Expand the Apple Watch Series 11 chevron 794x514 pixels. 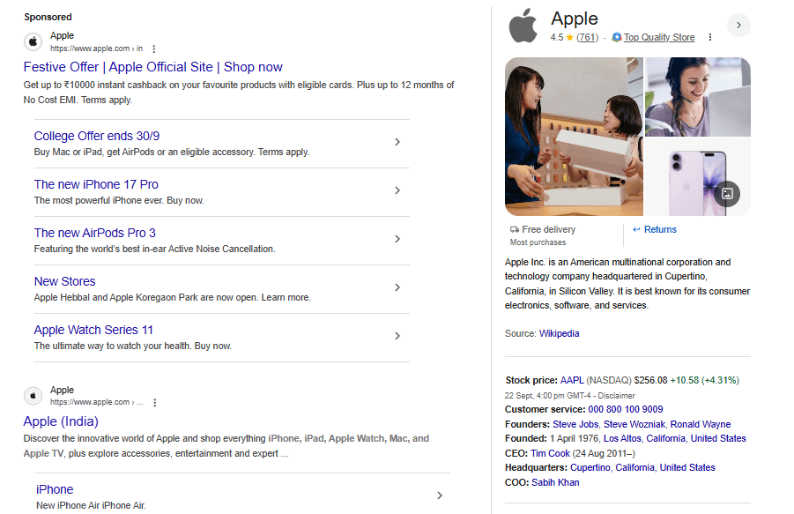397,337
